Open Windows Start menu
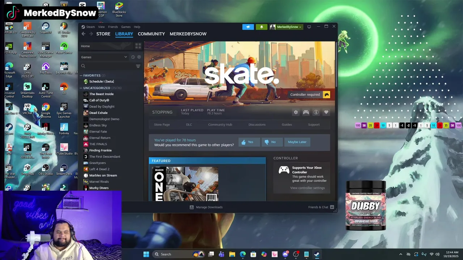Screen dimensions: 463x260 click(x=146, y=254)
